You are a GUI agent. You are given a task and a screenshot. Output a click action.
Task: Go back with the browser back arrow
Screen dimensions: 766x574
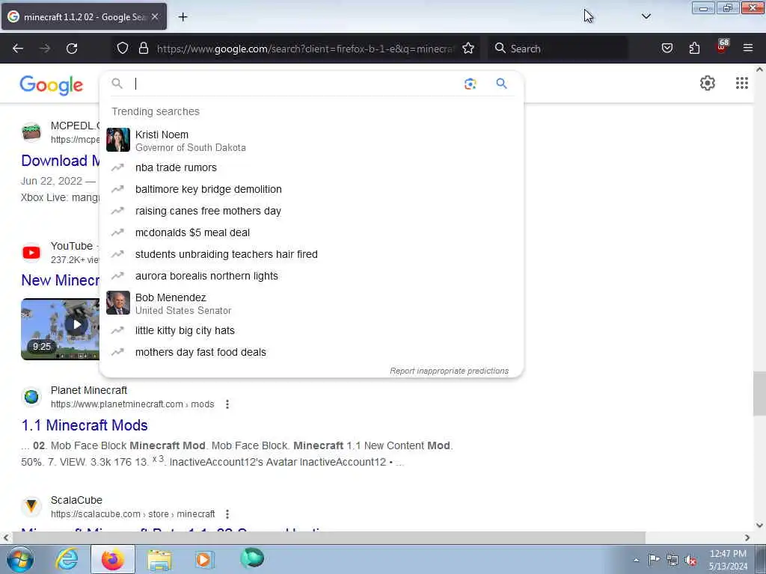coord(18,49)
